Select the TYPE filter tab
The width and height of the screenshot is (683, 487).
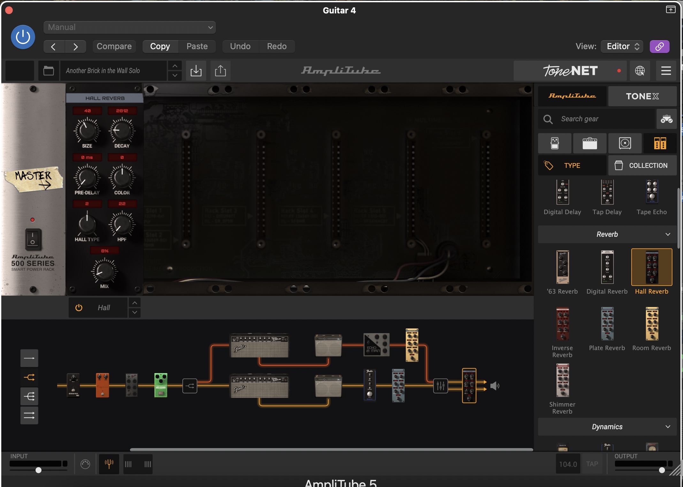572,165
